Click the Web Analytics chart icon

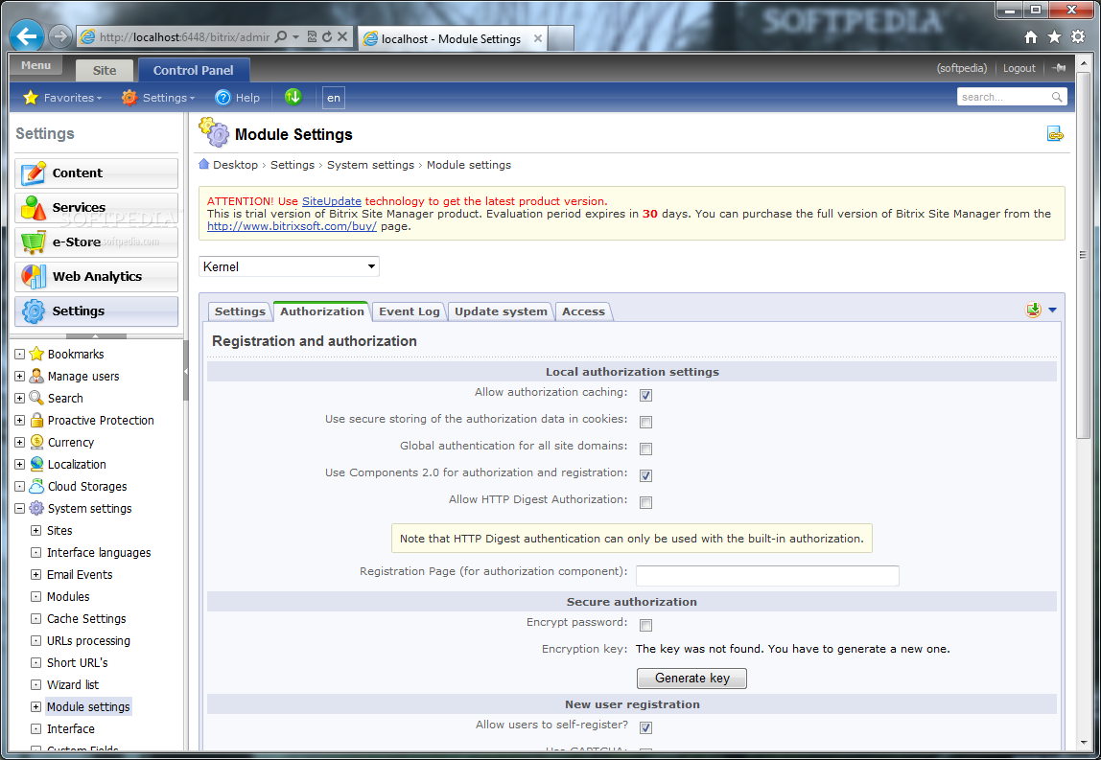tap(33, 276)
